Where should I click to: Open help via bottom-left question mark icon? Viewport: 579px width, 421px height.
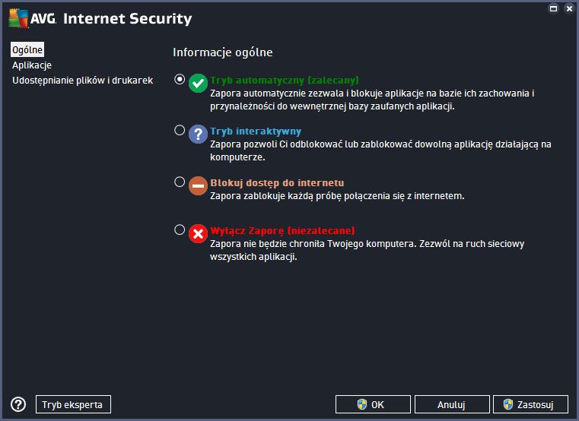(x=18, y=404)
